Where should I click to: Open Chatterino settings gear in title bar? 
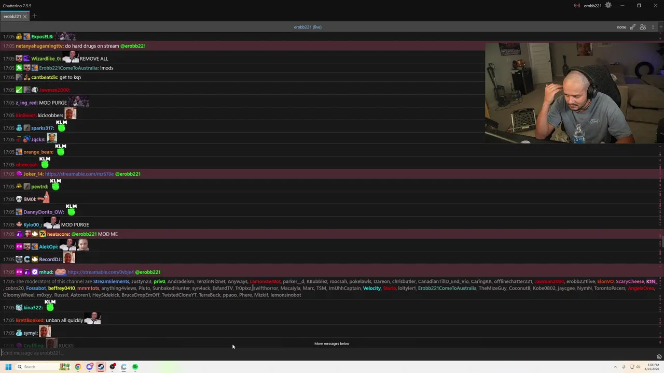[608, 6]
